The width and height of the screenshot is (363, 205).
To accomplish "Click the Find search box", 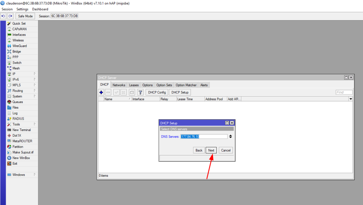I will point(344,92).
